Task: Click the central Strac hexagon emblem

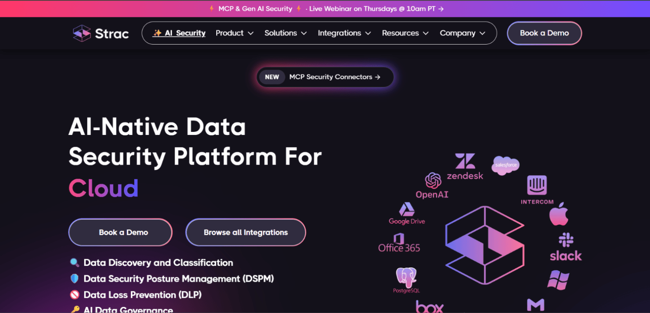Action: (485, 245)
